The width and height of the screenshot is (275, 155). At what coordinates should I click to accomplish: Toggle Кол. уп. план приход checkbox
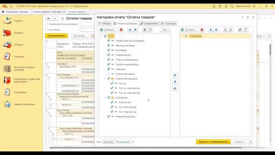[112, 88]
